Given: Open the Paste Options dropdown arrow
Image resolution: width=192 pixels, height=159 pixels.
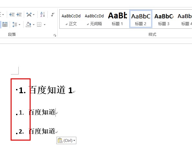Looking at the screenshot, I should [x=74, y=141].
